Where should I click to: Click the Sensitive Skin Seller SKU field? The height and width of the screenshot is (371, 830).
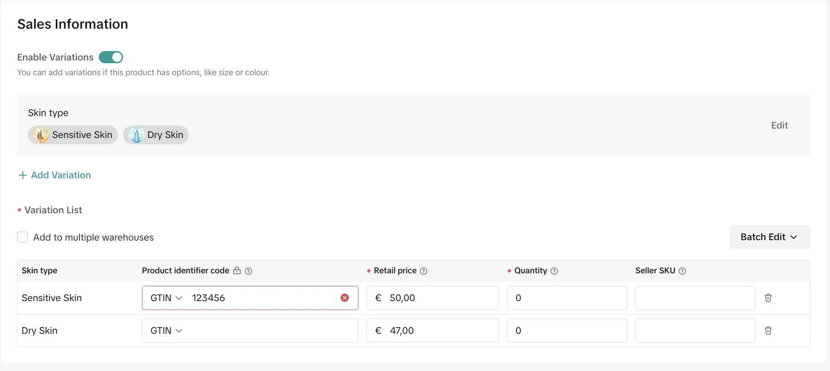pos(695,298)
